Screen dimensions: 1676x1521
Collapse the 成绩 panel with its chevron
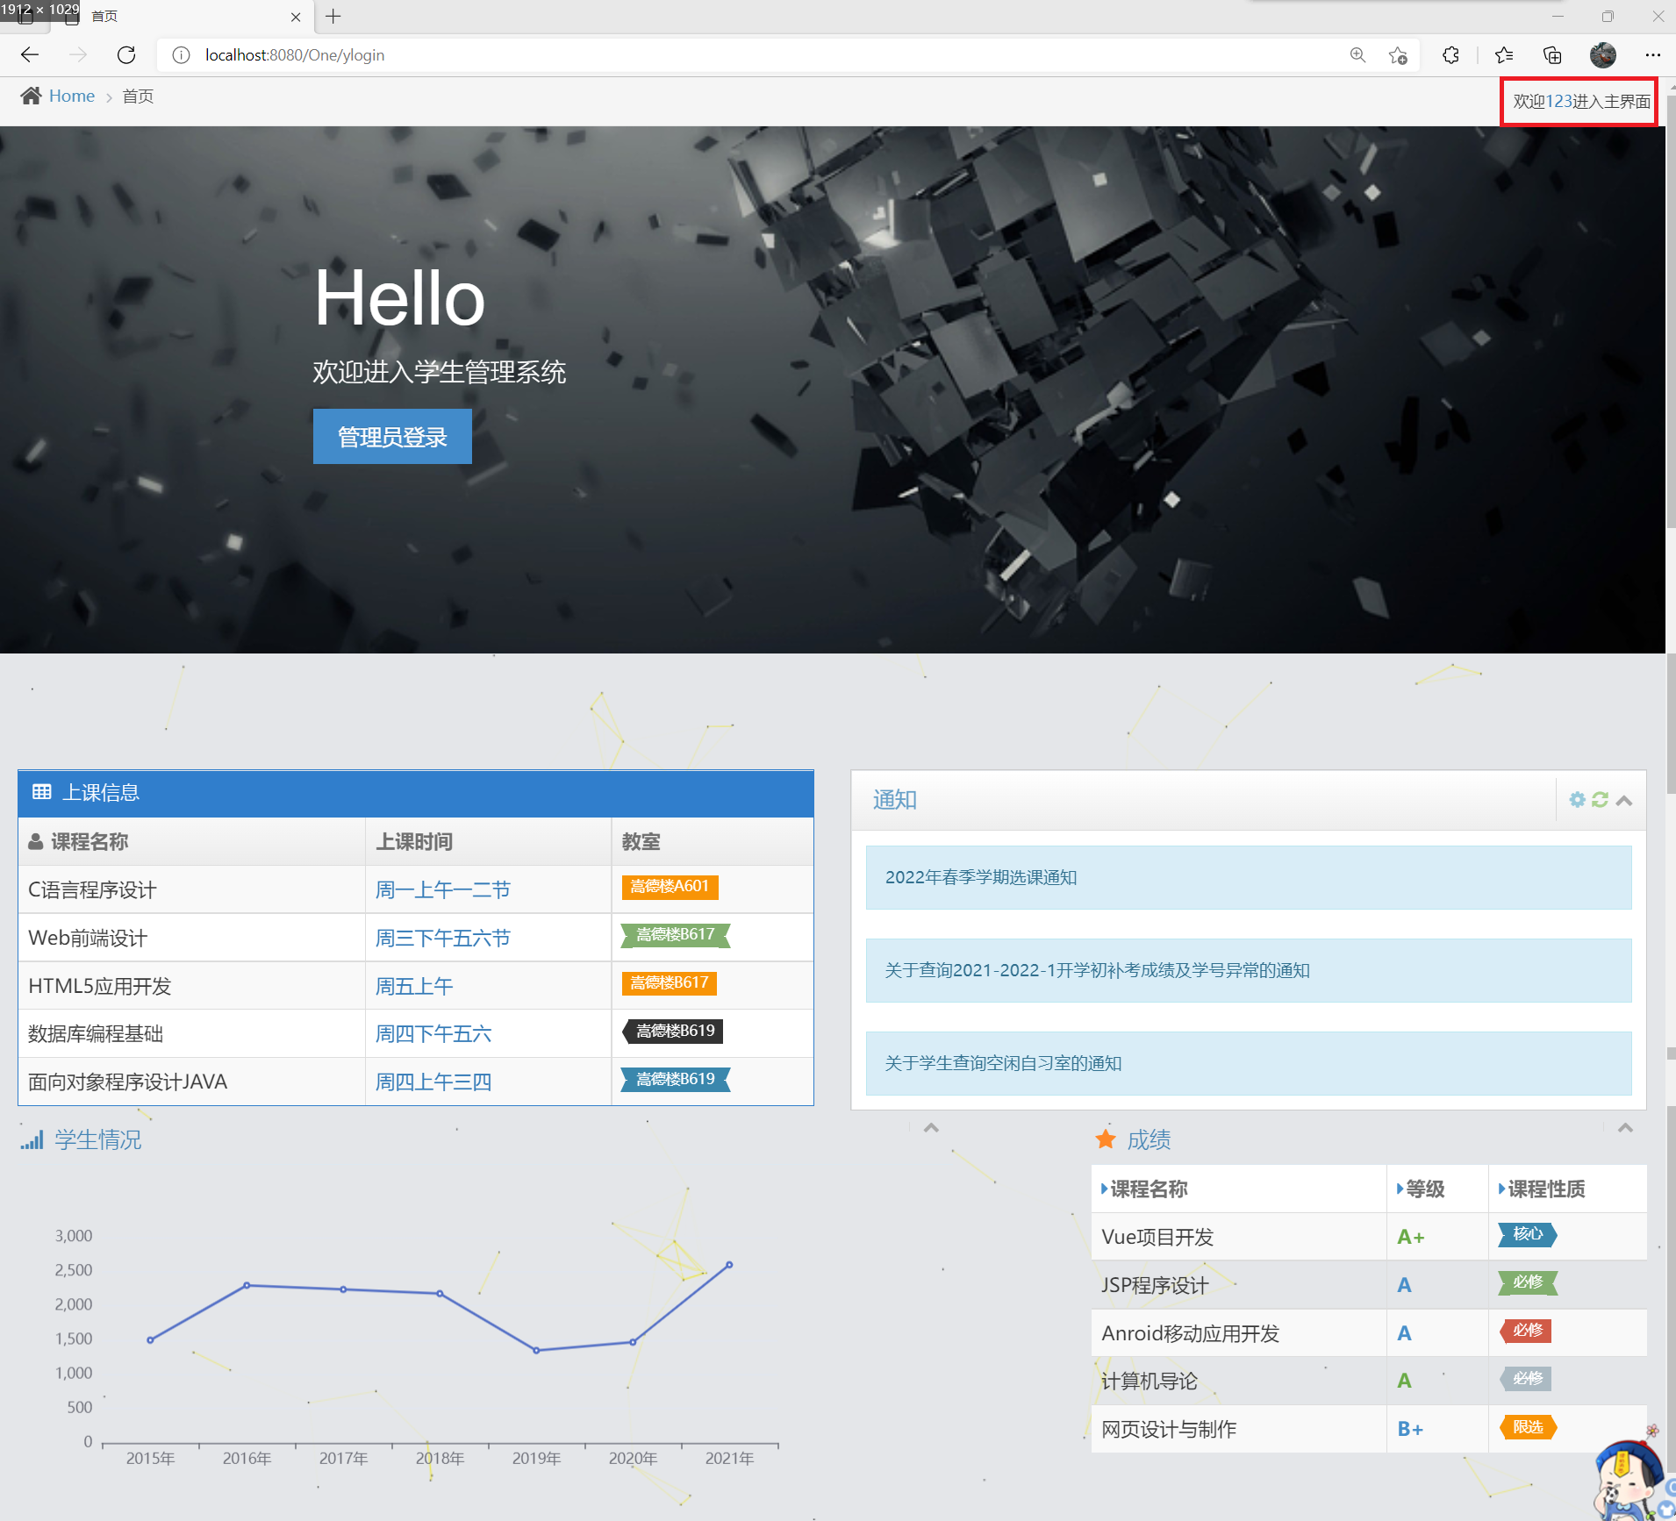pyautogui.click(x=1625, y=1127)
